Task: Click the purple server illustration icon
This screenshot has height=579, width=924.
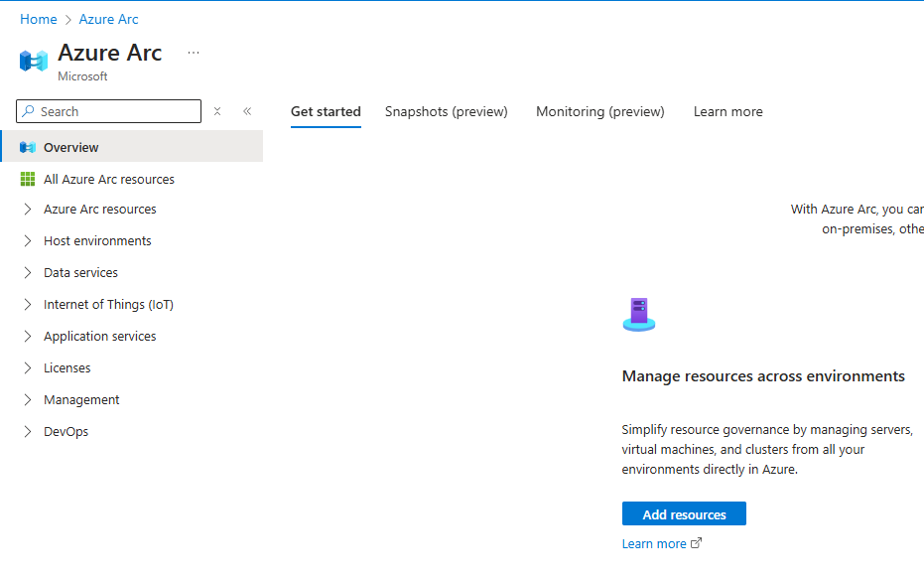Action: pos(639,314)
